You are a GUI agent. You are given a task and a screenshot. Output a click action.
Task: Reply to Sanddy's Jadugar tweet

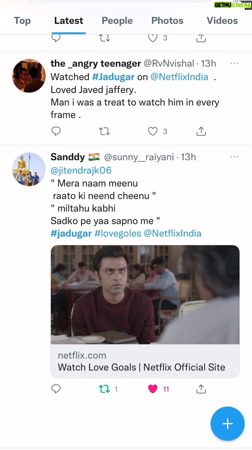(56, 389)
